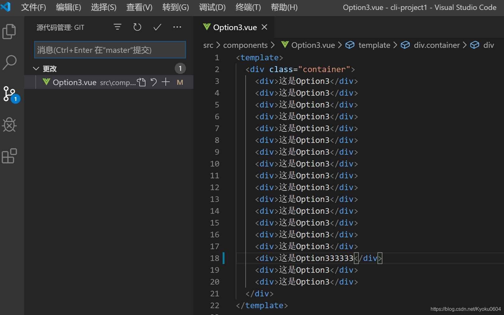
Task: Open the 转到(G) menu
Action: click(x=176, y=7)
